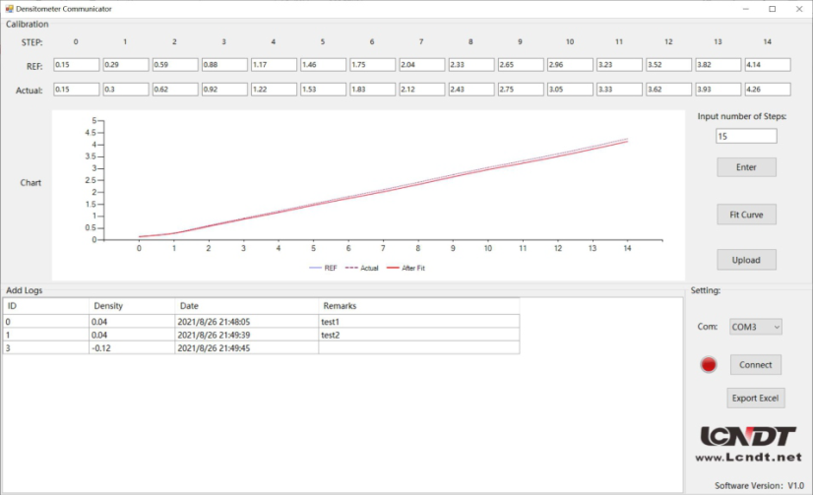Select Actual field showing 2.12

tap(422, 90)
